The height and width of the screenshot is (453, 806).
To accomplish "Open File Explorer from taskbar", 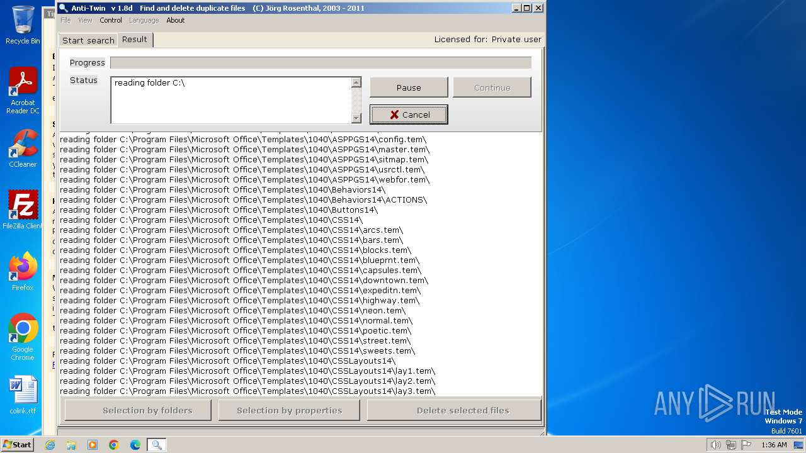I will pos(71,445).
